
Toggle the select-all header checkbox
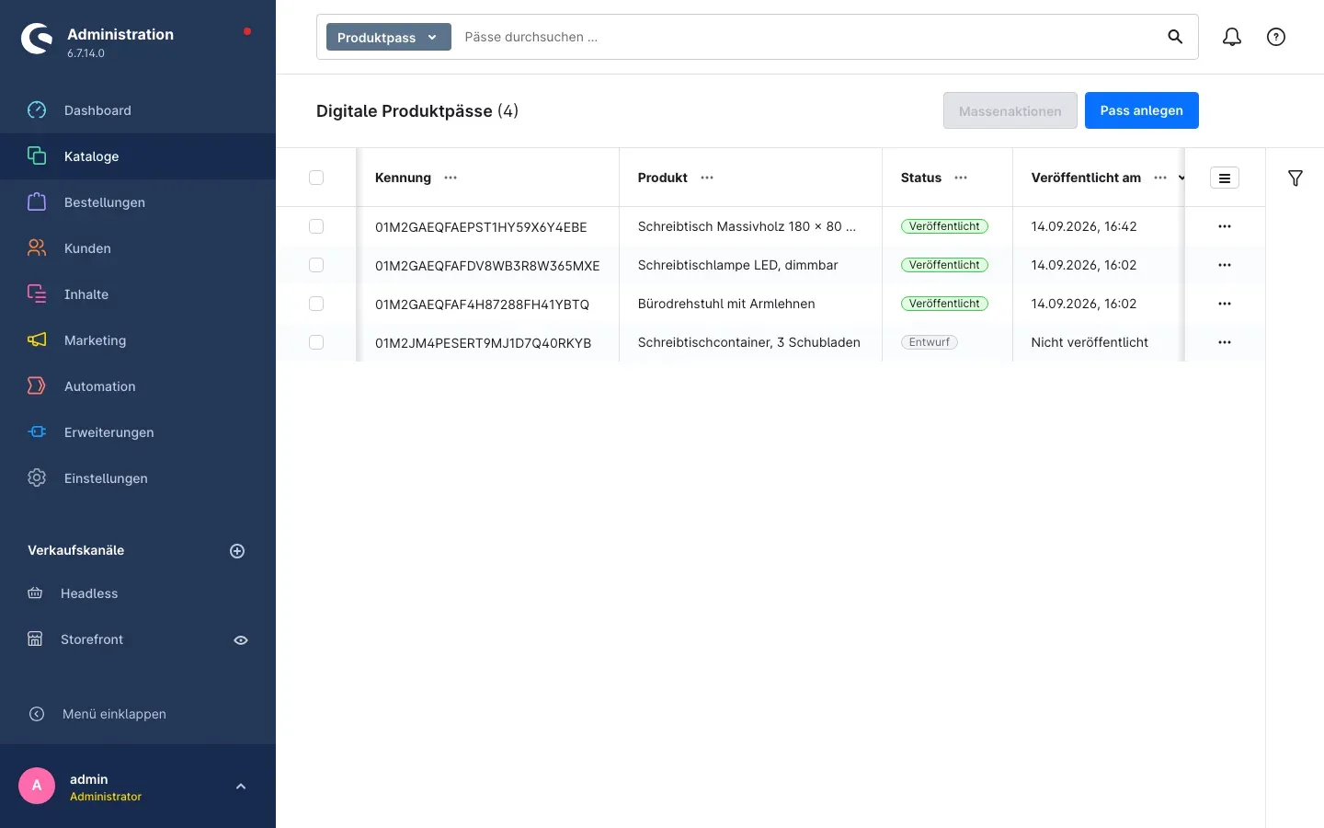click(x=316, y=178)
